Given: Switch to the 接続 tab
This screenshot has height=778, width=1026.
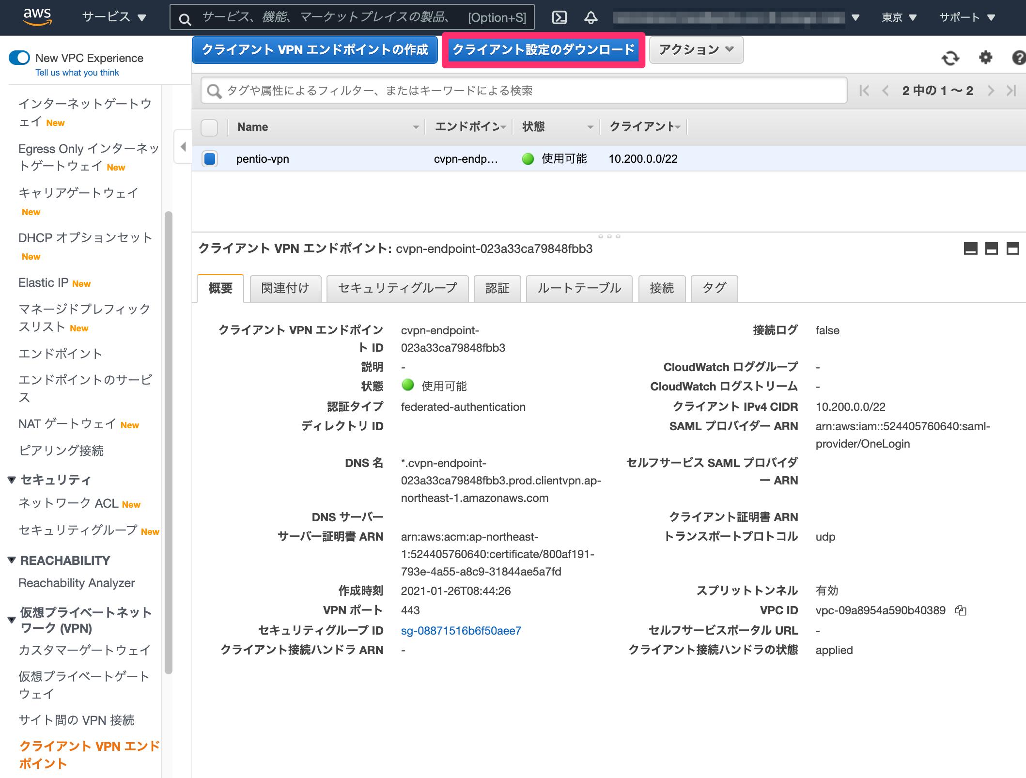Looking at the screenshot, I should pos(662,289).
